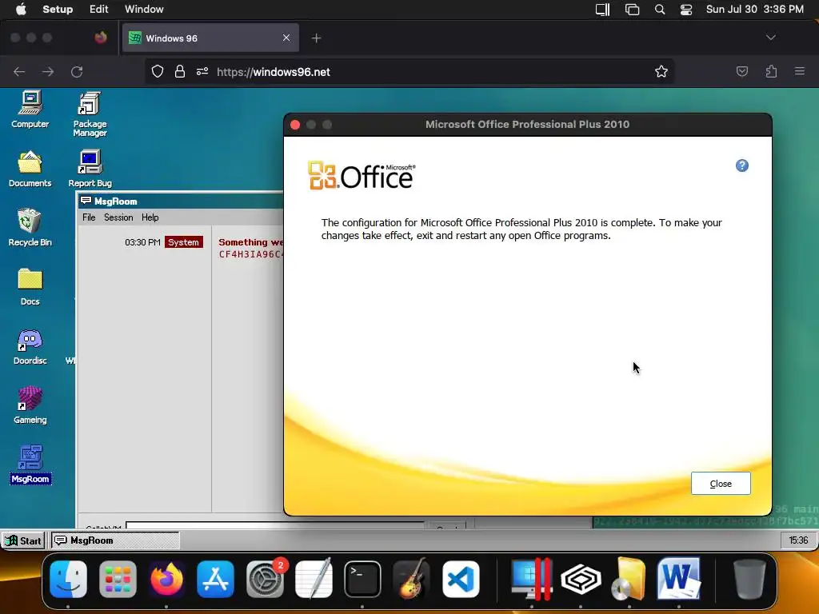819x614 pixels.
Task: Reload the Windows 96 page
Action: click(77, 71)
